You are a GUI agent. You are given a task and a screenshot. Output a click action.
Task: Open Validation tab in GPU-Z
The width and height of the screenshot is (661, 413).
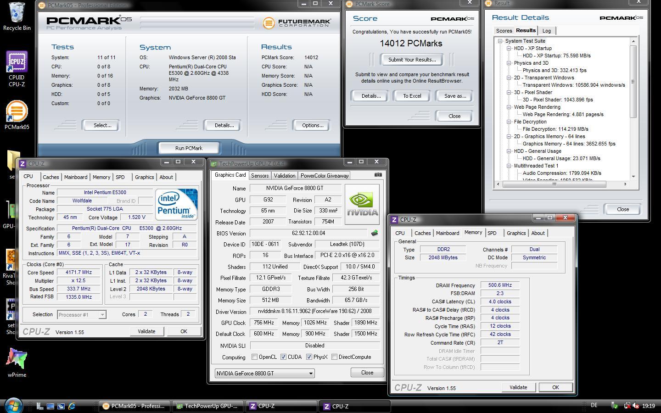[285, 176]
